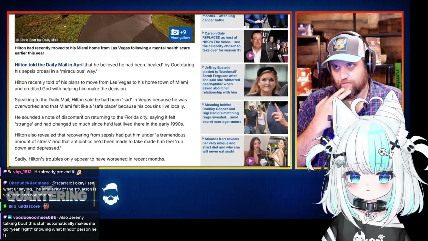Select the Sarah Ferguson article thumbnail
This screenshot has width=428, height=241.
pyautogui.click(x=266, y=80)
